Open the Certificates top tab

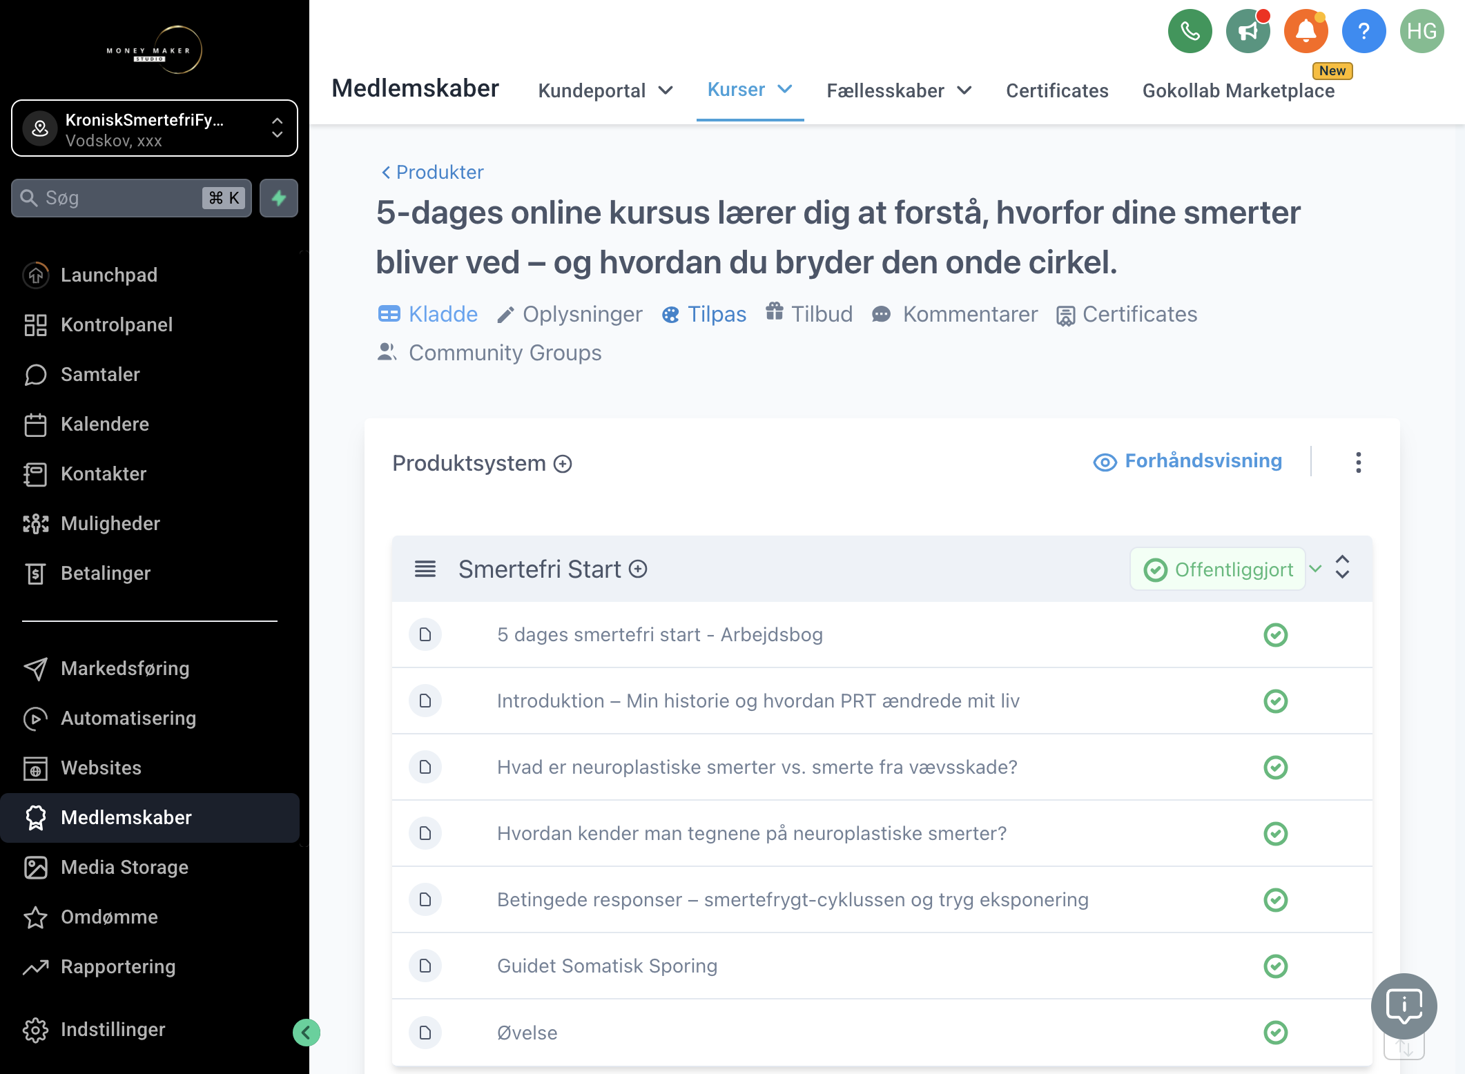click(1057, 90)
